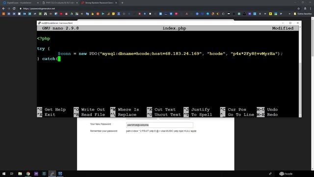This screenshot has width=314, height=177.
Task: Click the mysql:dbname connection string
Action: point(151,54)
